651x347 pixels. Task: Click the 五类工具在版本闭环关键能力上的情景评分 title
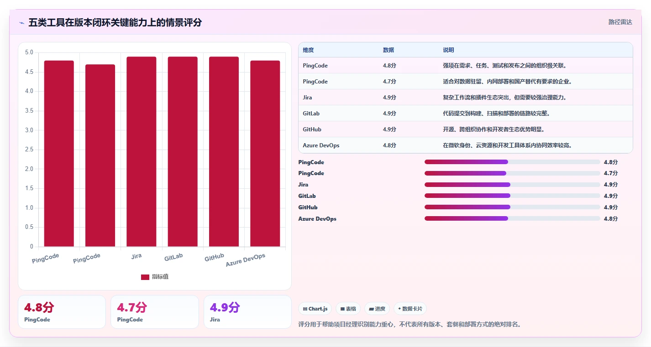pyautogui.click(x=115, y=23)
